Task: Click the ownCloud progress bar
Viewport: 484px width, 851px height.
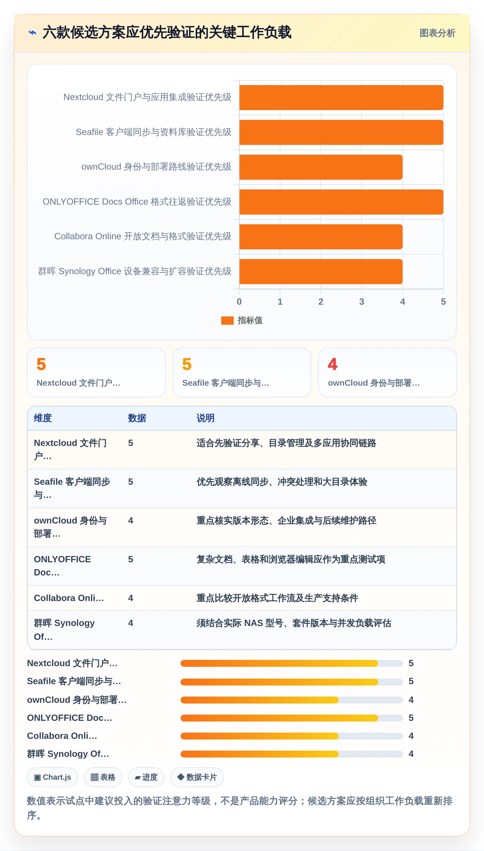Action: pos(291,700)
